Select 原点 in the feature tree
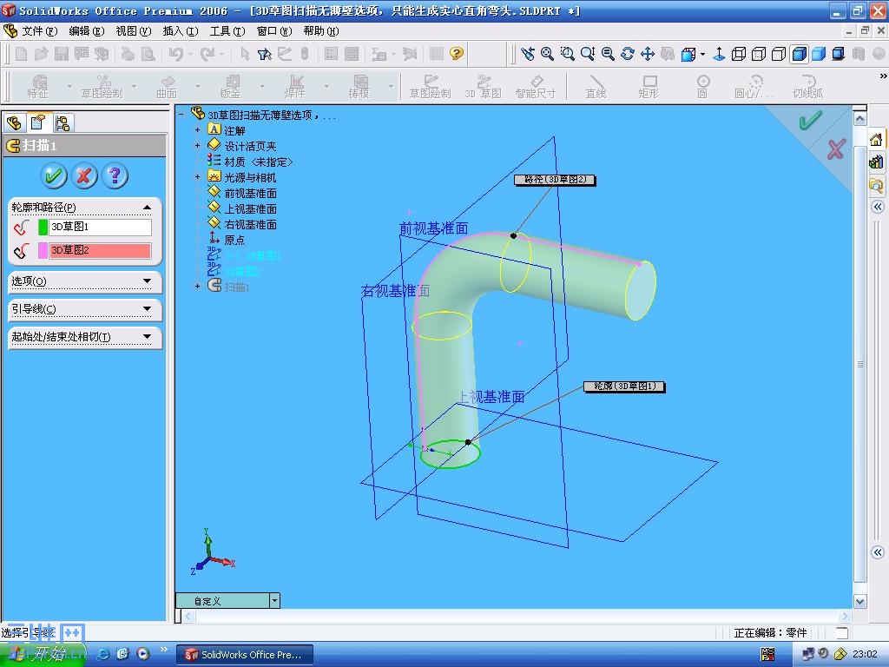 coord(234,240)
